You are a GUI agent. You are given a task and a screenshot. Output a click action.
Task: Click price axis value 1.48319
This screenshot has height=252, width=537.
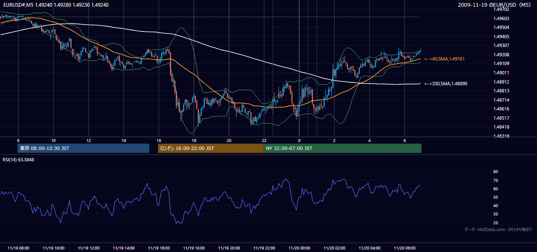click(502, 136)
